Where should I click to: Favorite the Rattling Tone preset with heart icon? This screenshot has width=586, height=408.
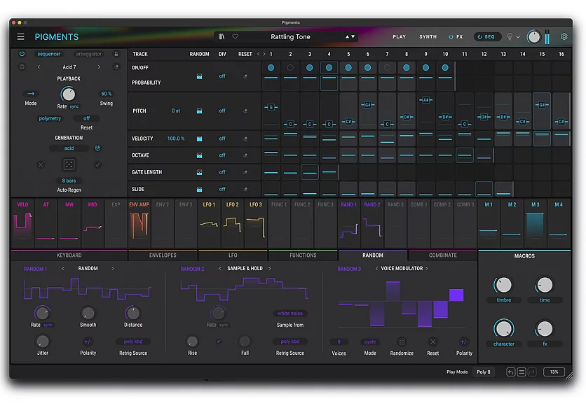[x=235, y=36]
